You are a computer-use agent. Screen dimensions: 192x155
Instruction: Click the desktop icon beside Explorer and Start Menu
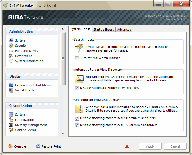pos(11,85)
